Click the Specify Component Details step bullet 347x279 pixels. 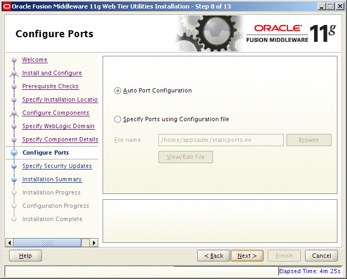tap(14, 139)
